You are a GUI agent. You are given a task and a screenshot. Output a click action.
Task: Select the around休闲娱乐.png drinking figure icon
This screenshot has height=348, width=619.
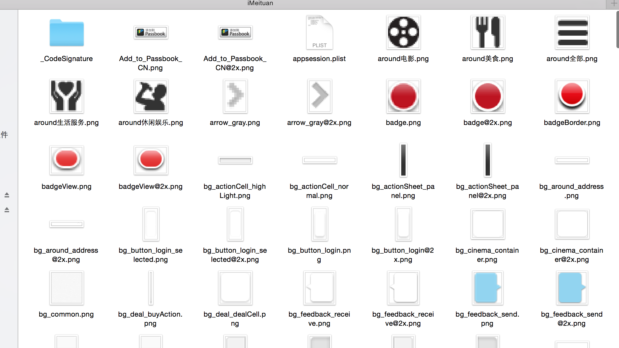click(151, 96)
